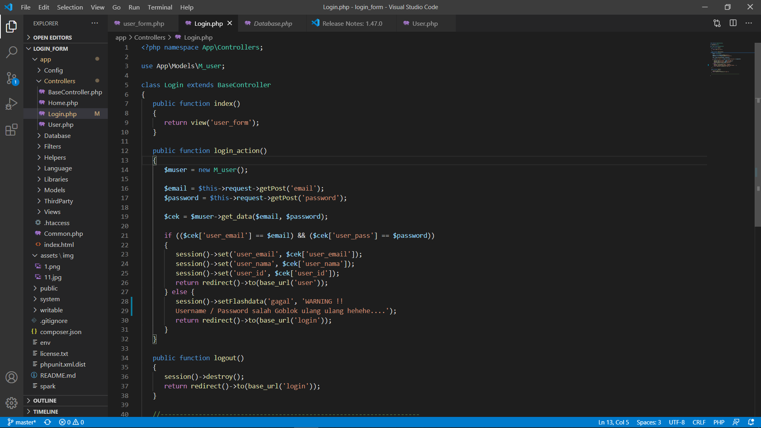Open the Go menu
This screenshot has height=428, width=761.
coord(116,7)
